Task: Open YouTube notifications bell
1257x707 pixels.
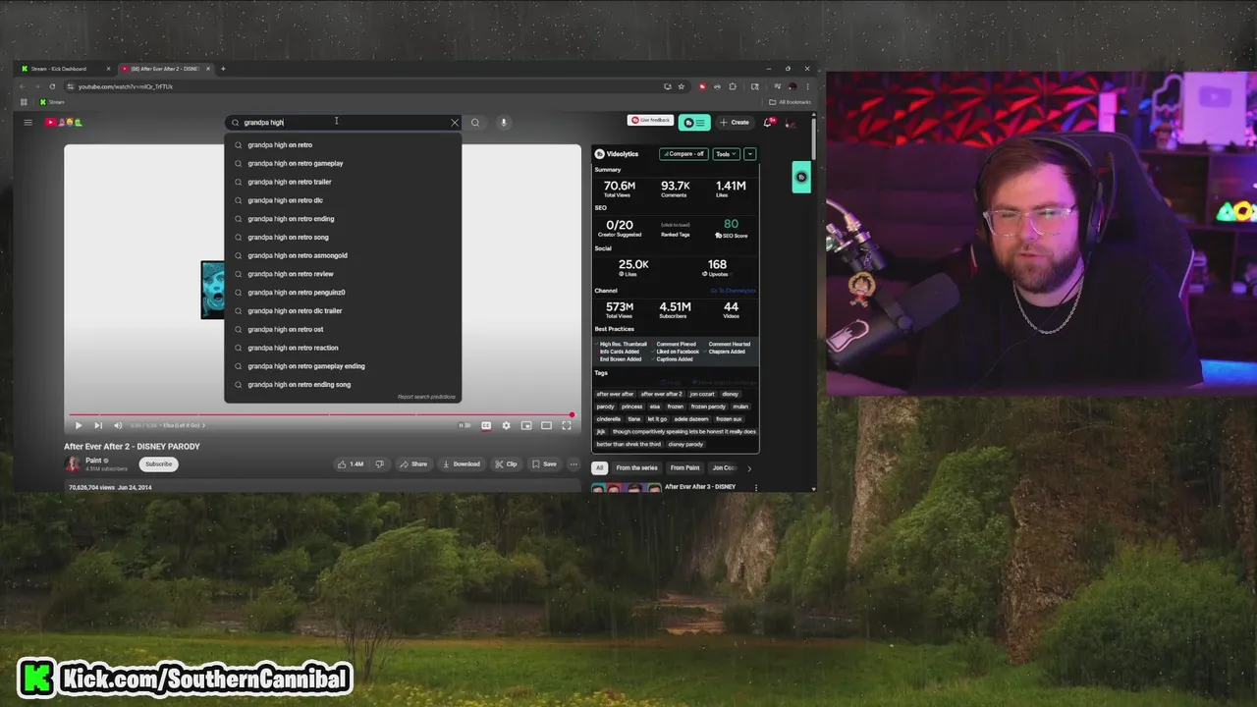Action: pyautogui.click(x=769, y=122)
